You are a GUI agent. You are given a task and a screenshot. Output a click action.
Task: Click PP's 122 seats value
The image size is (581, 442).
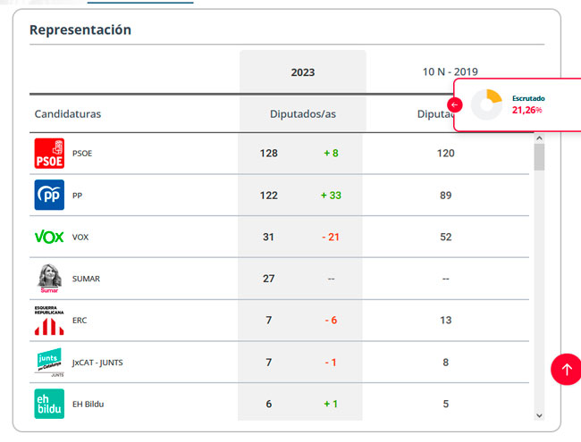click(x=269, y=196)
